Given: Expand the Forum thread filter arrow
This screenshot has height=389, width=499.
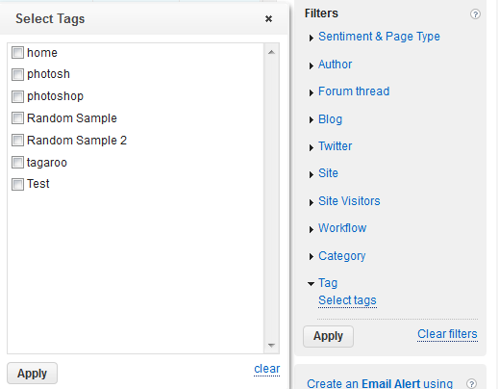Looking at the screenshot, I should click(x=311, y=92).
